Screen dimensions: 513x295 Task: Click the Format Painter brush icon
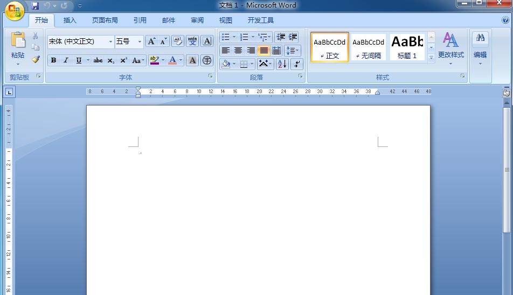click(x=35, y=60)
